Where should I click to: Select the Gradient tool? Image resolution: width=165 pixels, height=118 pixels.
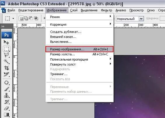6,115
